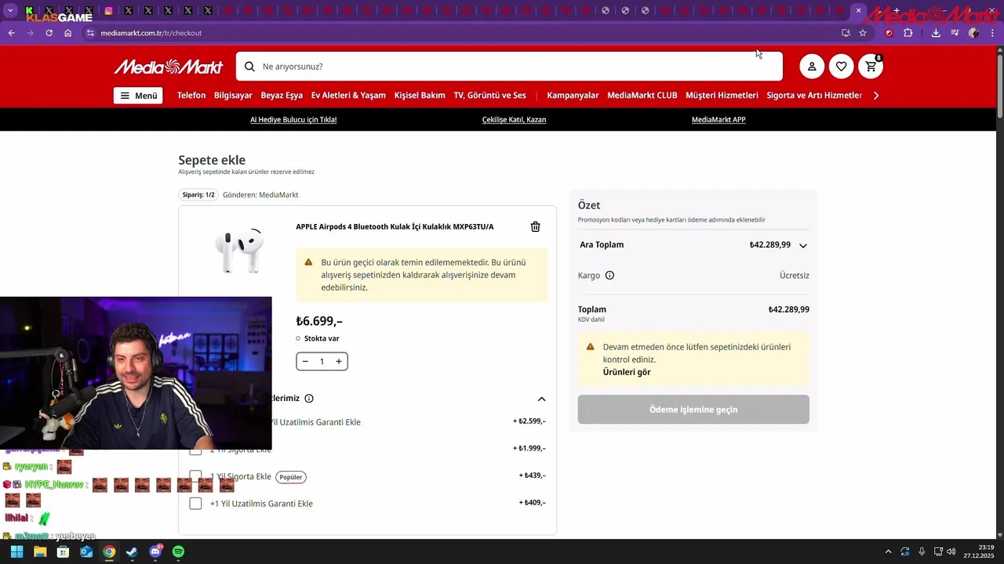1004x564 pixels.
Task: Click the Ürünleri gör link
Action: coord(627,372)
